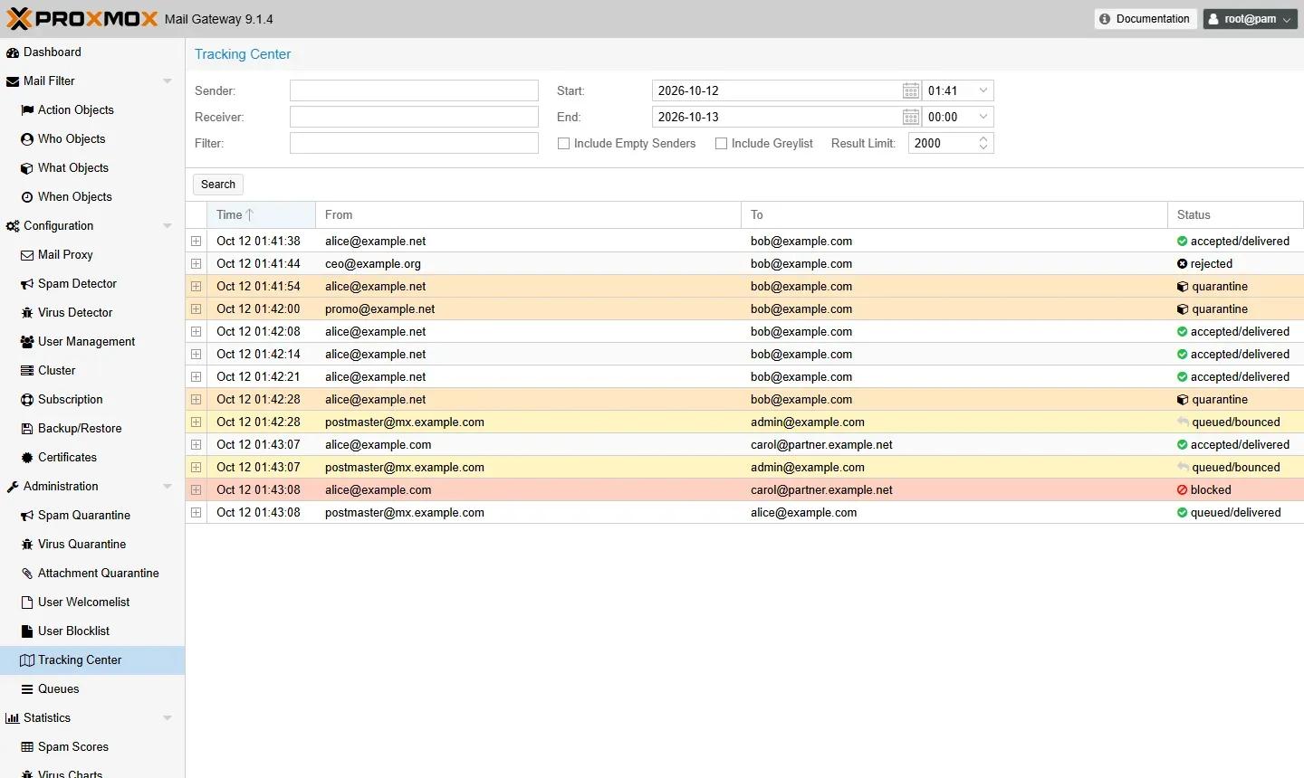Click the Backup/Restore floppy icon
The image size is (1304, 778).
(27, 429)
